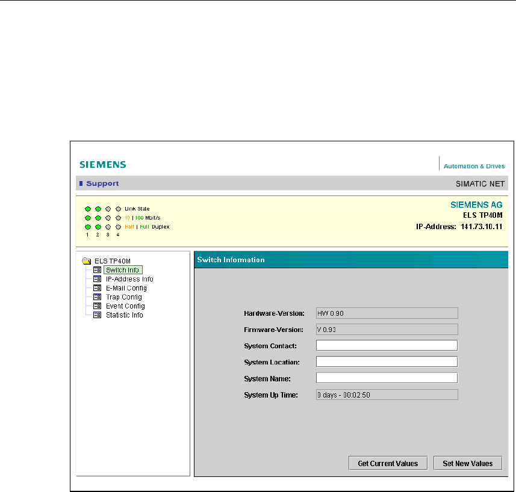Click port 3 Link State LED
516x492 pixels.
point(108,209)
